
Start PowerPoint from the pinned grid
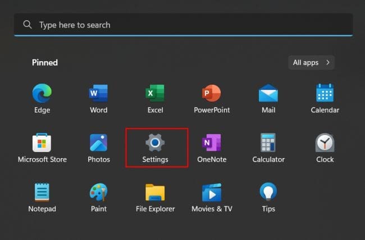pyautogui.click(x=212, y=93)
